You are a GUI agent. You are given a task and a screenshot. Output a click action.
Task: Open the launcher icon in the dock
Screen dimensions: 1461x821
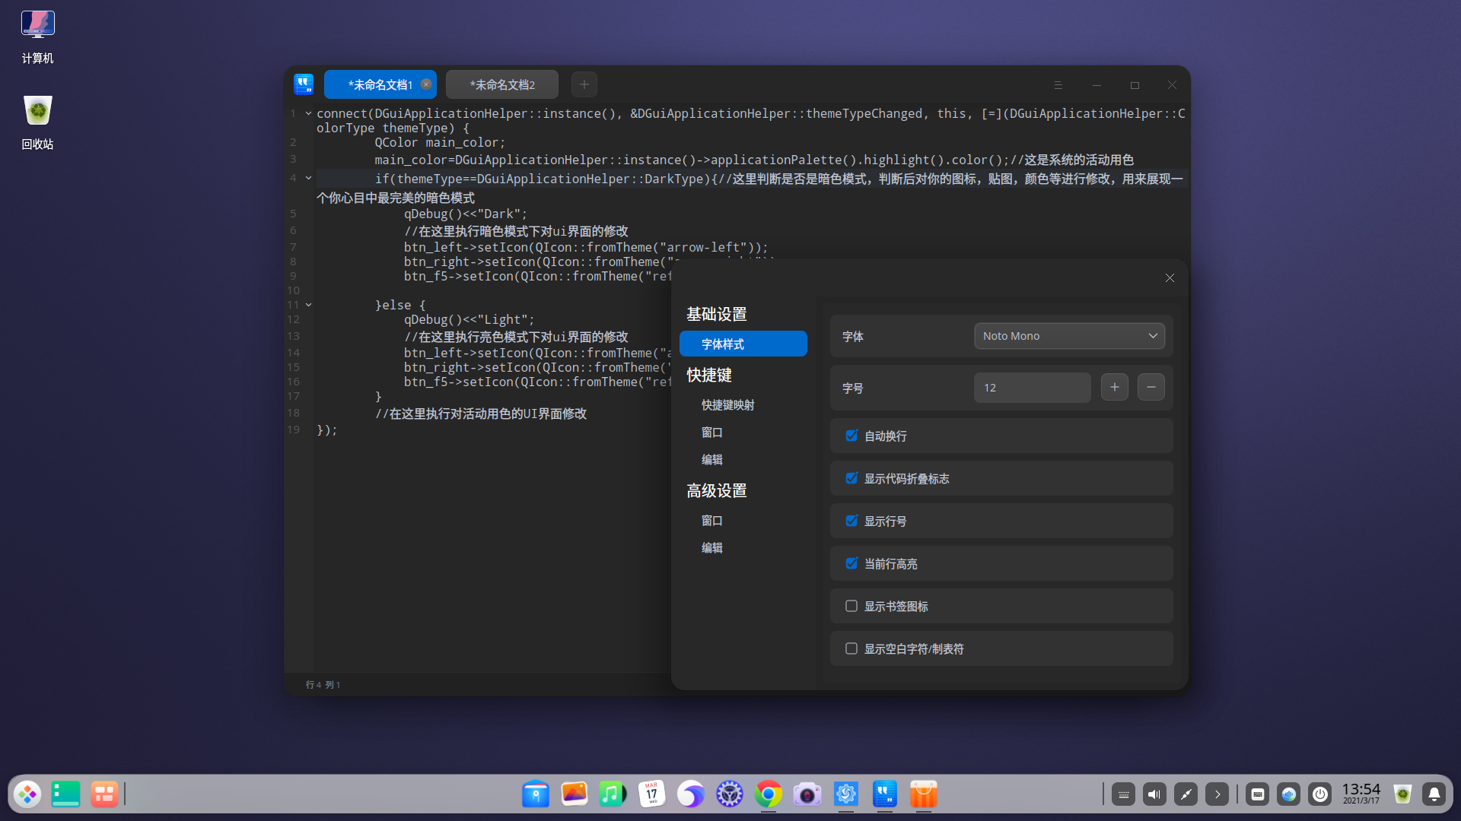27,794
